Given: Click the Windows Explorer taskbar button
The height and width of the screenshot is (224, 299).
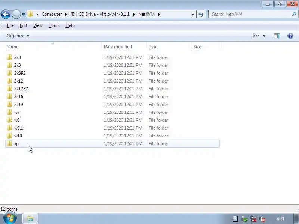Looking at the screenshot, I should 30,218.
